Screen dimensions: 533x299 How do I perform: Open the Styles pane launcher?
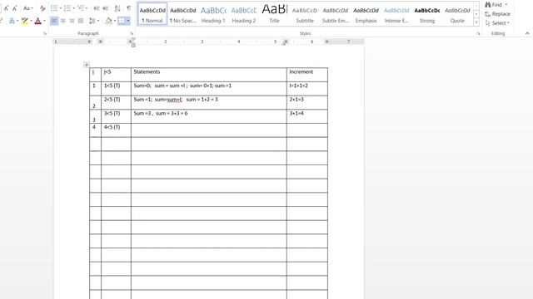[x=478, y=33]
